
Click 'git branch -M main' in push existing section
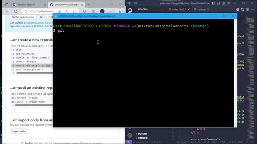[x=24, y=98]
